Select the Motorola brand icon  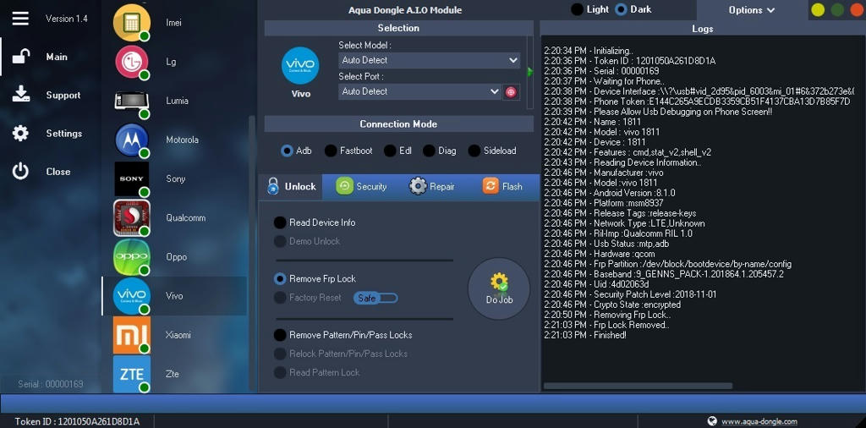[x=131, y=140]
